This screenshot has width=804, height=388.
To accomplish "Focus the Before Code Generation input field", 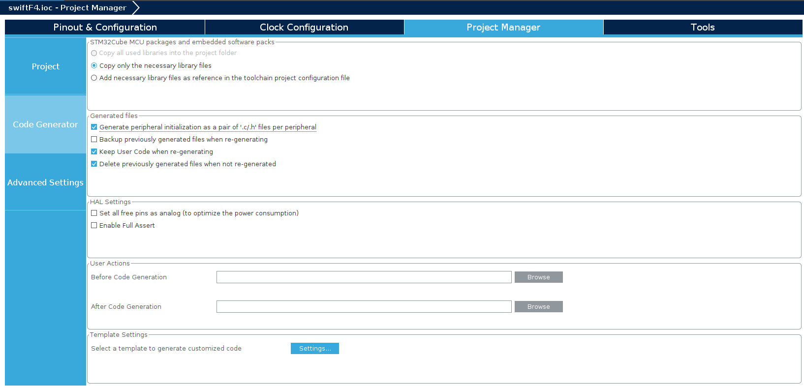I will (x=364, y=277).
